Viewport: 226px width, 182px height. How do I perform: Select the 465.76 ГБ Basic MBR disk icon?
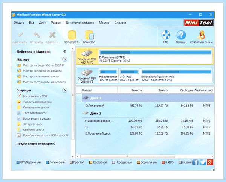coord(87,53)
